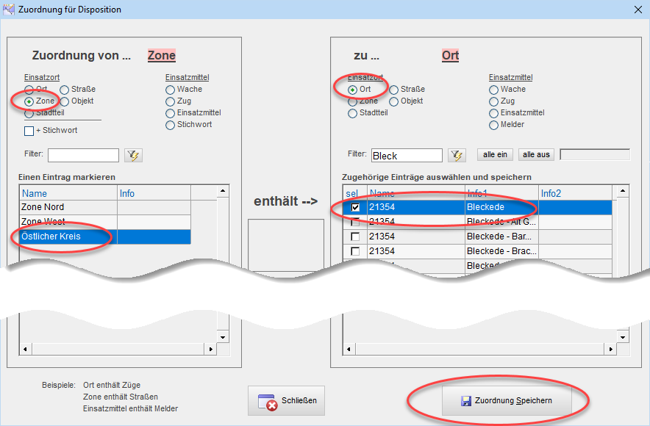Close the Zuordnung für Disposition window
650x426 pixels.
[637, 10]
